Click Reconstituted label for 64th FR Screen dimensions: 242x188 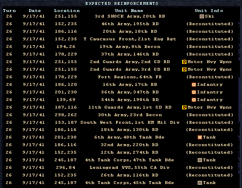tap(210, 77)
